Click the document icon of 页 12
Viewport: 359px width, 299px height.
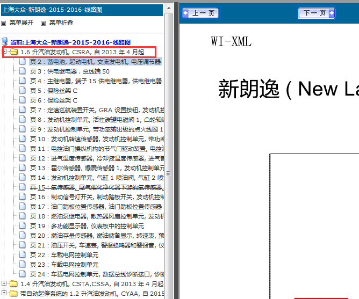click(23, 158)
